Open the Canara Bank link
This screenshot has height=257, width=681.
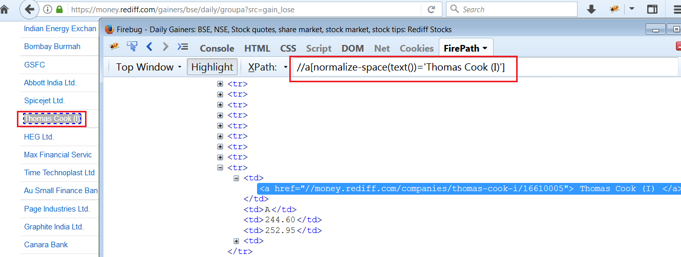pos(46,245)
